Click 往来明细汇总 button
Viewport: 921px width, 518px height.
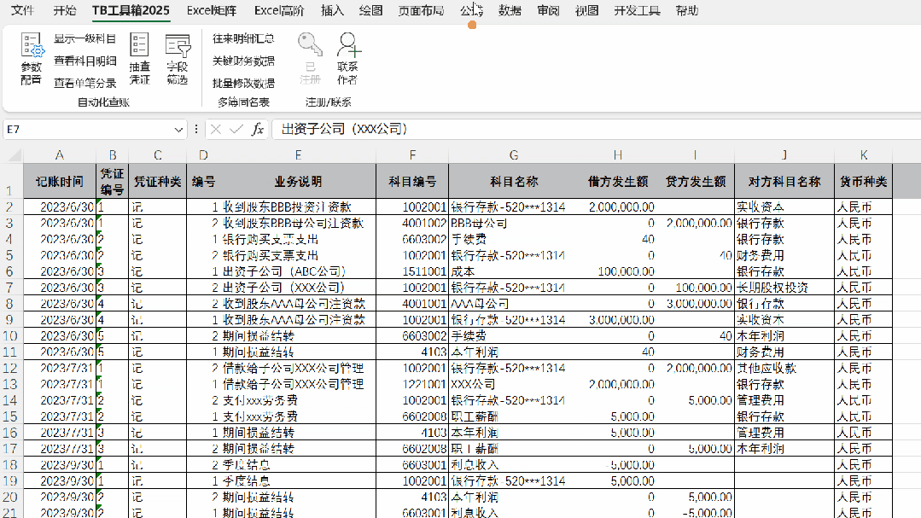243,38
